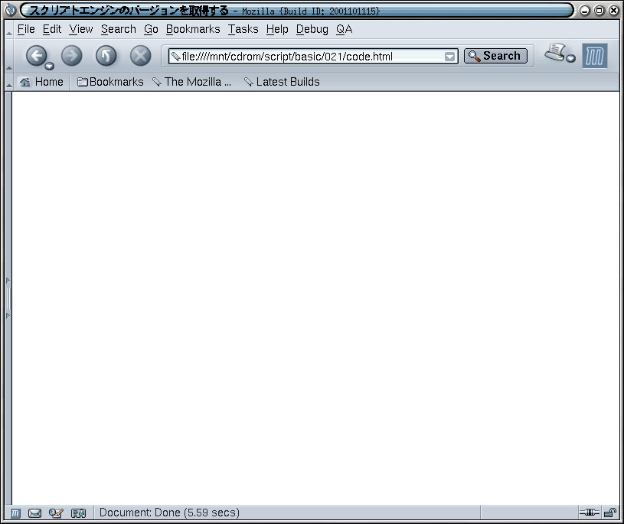Click the URL address field
The width and height of the screenshot is (624, 524).
click(x=312, y=57)
